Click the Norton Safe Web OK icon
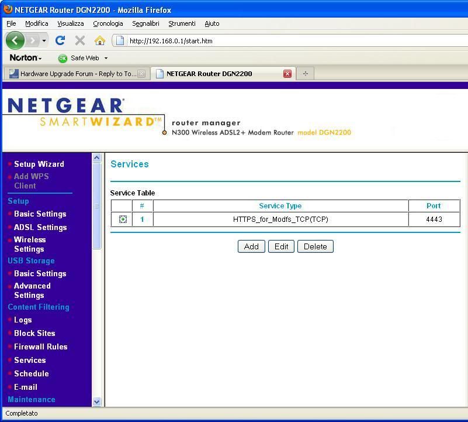Image resolution: width=468 pixels, height=422 pixels. pos(63,59)
